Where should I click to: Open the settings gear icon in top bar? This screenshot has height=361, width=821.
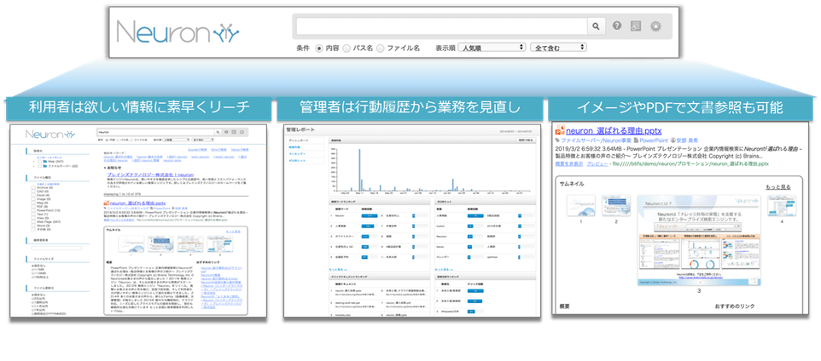coord(655,26)
